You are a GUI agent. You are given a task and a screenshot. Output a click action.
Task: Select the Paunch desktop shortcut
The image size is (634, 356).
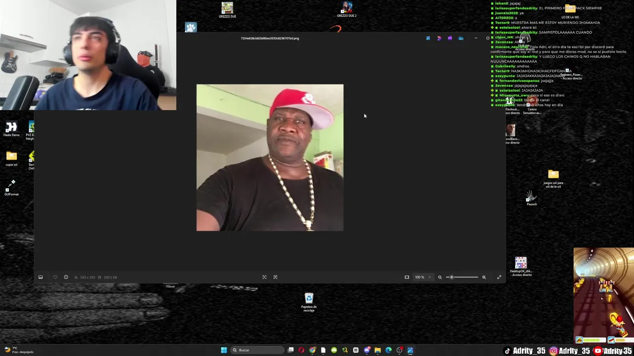tap(531, 198)
